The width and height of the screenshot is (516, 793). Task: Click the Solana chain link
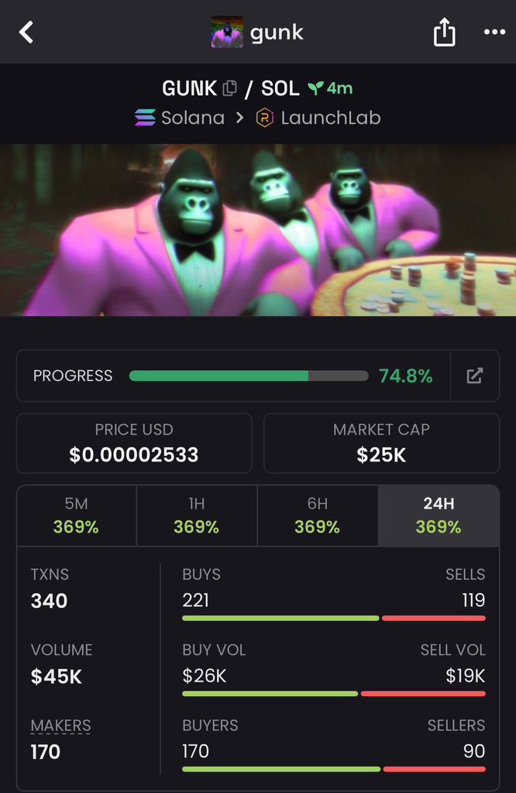(193, 118)
